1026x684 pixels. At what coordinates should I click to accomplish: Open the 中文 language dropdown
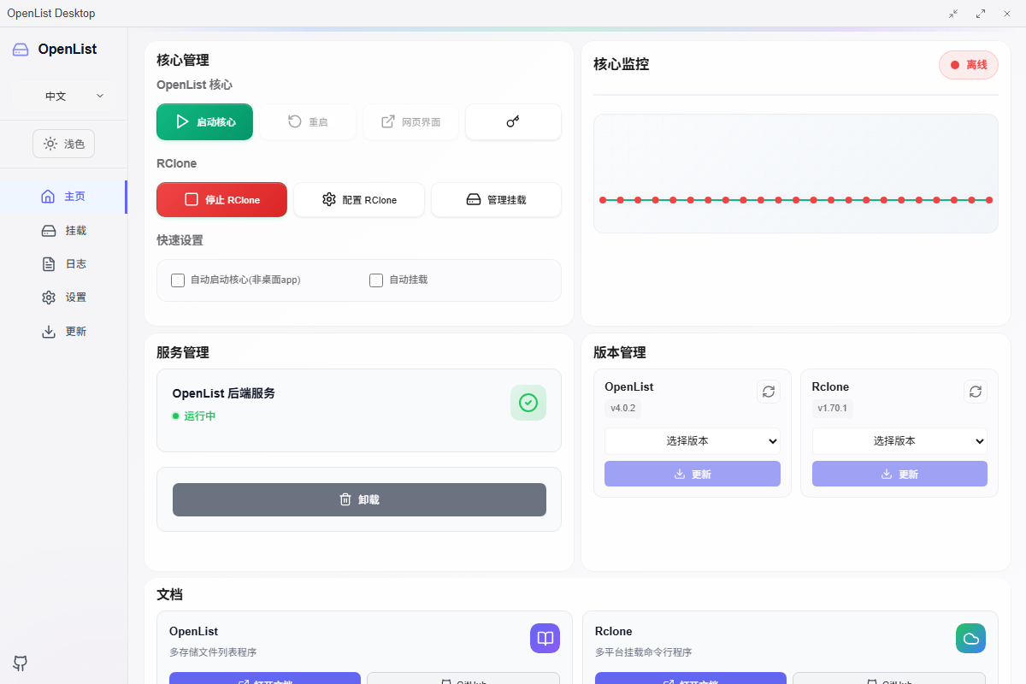(x=63, y=96)
